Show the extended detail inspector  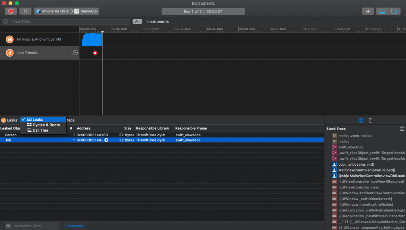click(x=361, y=120)
